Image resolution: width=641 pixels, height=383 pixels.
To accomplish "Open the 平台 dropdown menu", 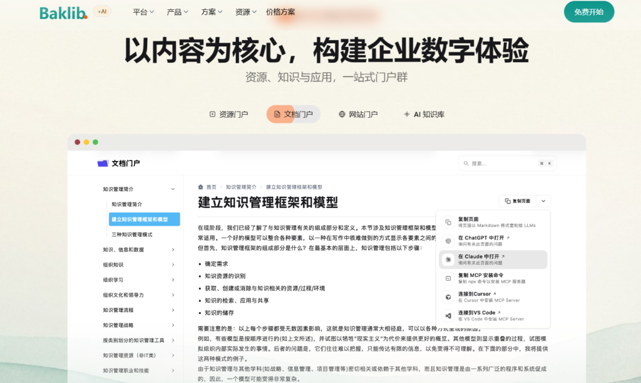I will click(x=143, y=13).
